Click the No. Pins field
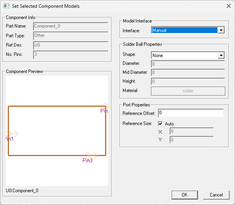Image resolution: width=235 pixels, height=205 pixels. pos(70,55)
